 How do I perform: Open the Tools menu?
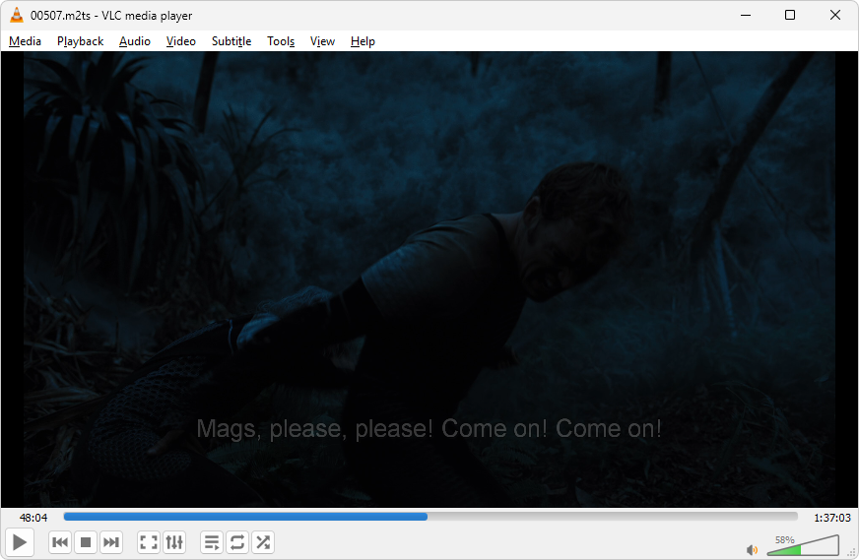(281, 41)
